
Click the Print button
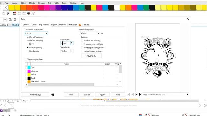[71, 95]
